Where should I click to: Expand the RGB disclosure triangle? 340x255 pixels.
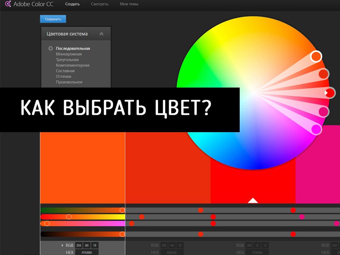click(62, 245)
